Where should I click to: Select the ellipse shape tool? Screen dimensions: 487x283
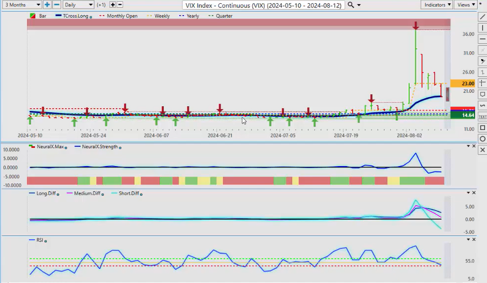482,139
